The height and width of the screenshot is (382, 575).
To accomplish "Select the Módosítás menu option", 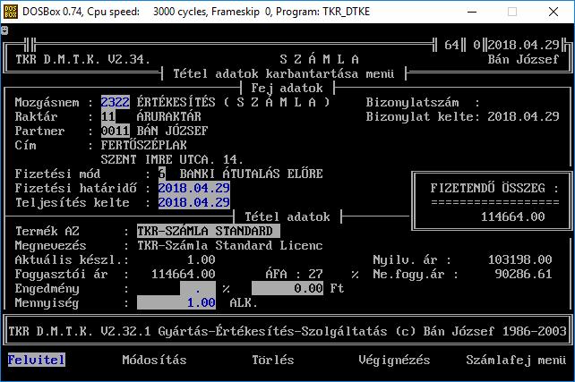I will 154,360.
